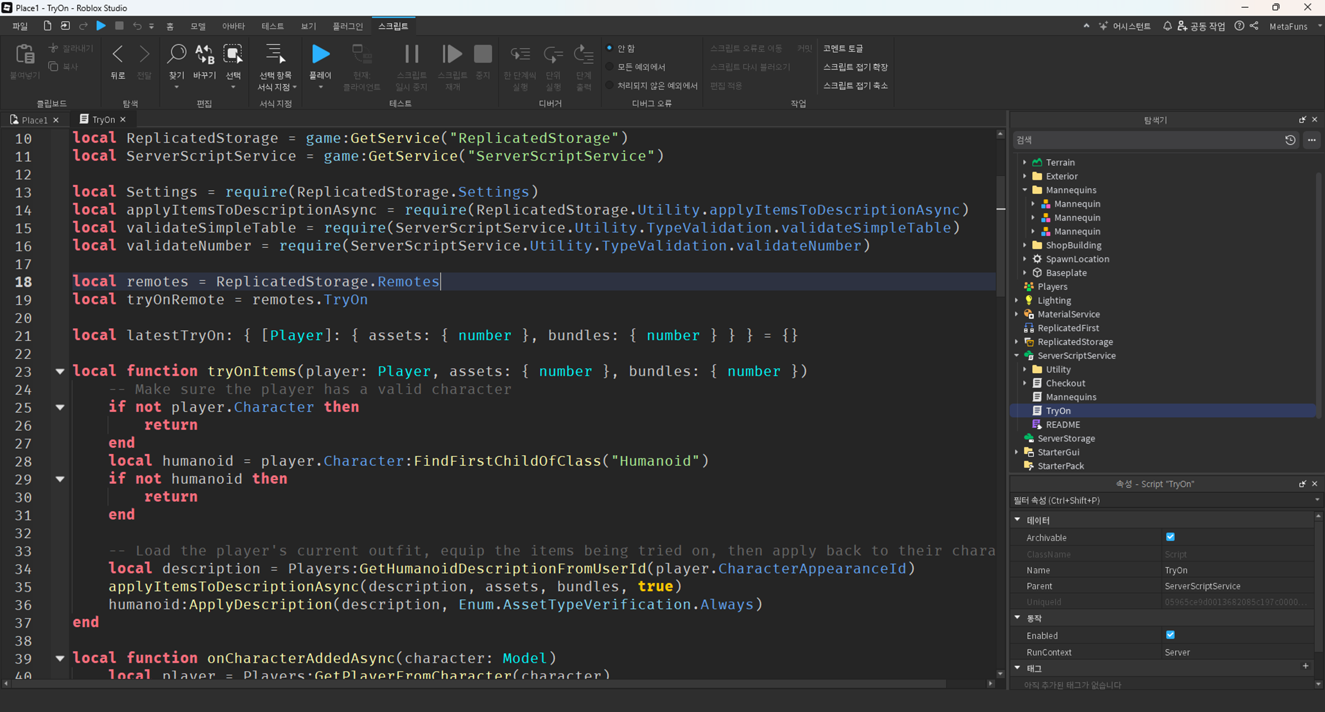
Task: Click the Step Over (단위 실행) icon
Action: pyautogui.click(x=553, y=54)
